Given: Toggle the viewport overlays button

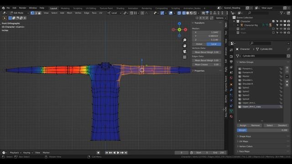Looking at the screenshot, I should pyautogui.click(x=171, y=13).
